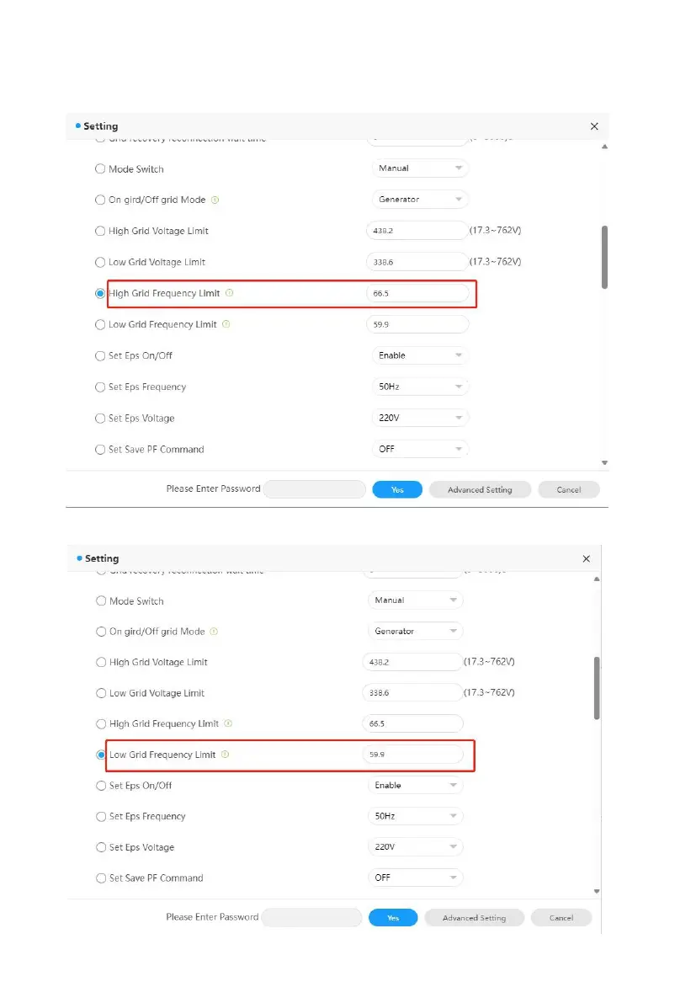This screenshot has height=1003, width=680.
Task: Click Cancel button in top Setting dialog
Action: [569, 489]
